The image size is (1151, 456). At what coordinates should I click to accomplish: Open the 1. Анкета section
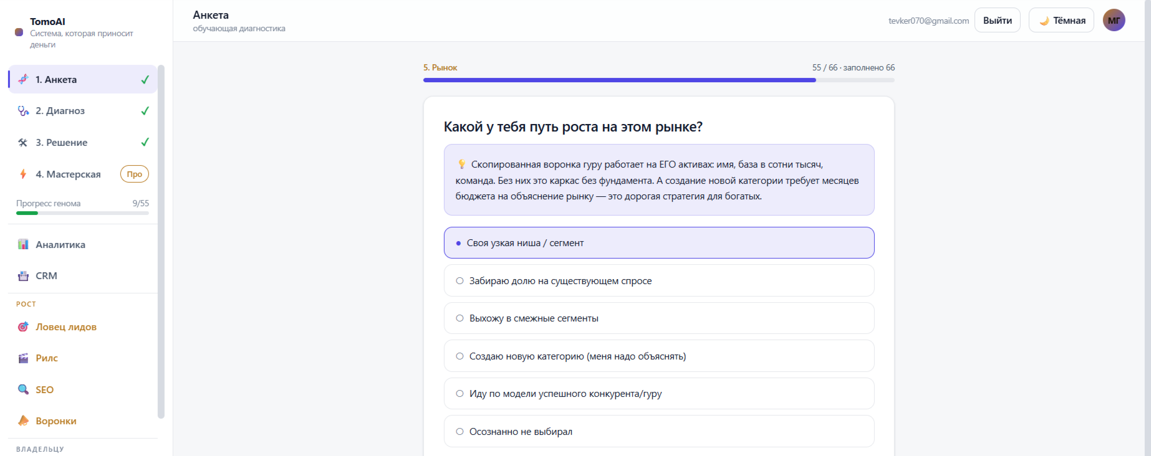tap(82, 80)
